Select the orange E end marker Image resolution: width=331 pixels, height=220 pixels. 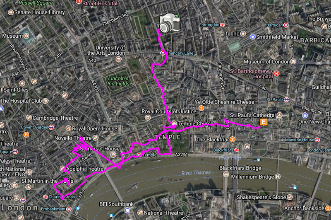264,122
